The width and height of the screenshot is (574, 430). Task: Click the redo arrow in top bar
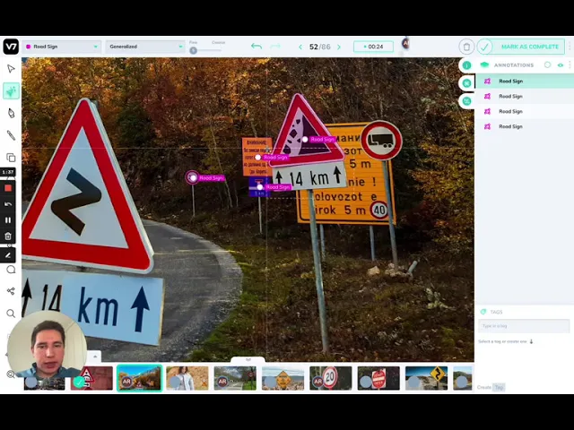(275, 47)
